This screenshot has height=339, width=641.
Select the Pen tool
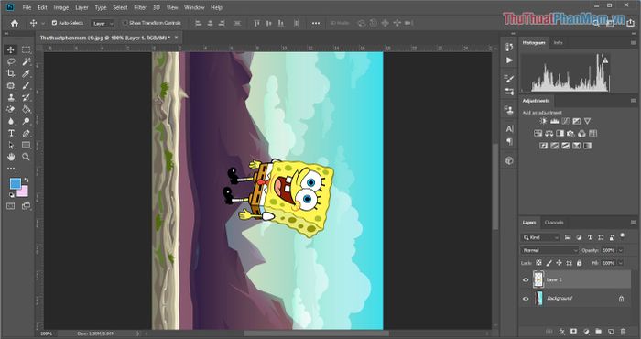(x=27, y=133)
